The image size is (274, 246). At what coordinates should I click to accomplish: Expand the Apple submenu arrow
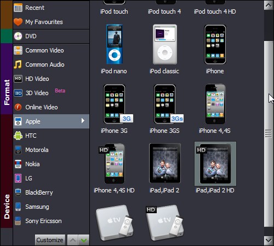(83, 121)
